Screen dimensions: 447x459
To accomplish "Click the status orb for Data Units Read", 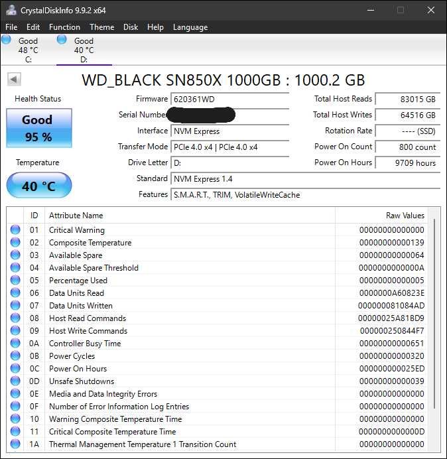I will (15, 293).
